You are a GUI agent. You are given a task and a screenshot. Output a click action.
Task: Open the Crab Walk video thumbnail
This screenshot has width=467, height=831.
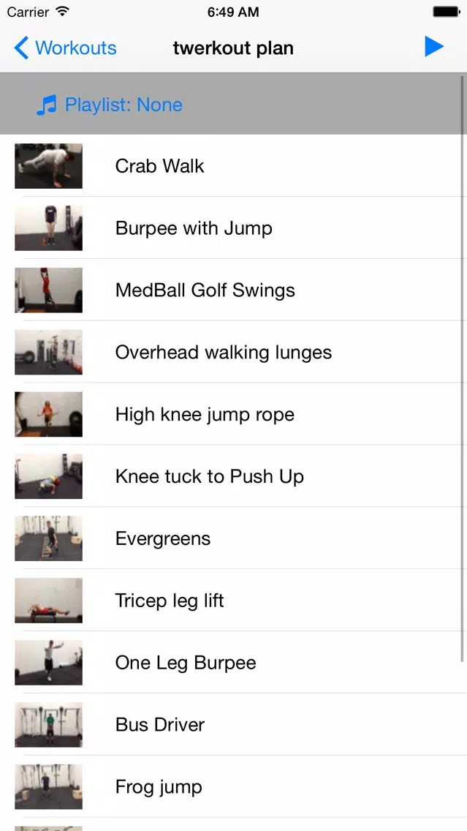[x=48, y=166]
